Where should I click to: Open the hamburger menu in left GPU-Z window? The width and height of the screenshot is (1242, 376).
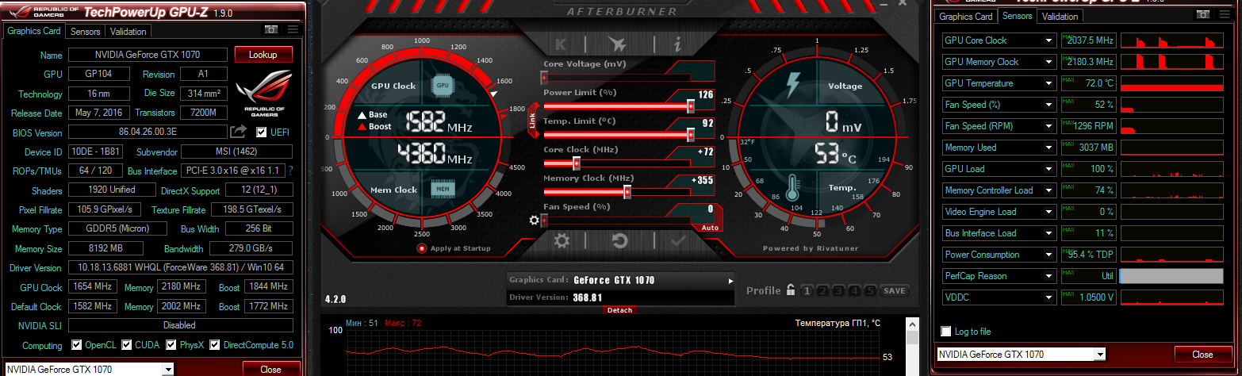293,29
